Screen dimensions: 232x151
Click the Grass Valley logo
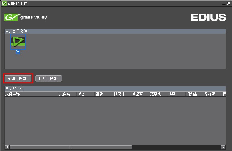pyautogui.click(x=26, y=17)
